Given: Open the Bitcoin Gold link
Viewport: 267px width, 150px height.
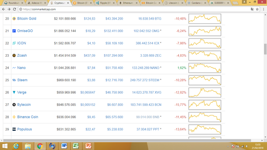Looking at the screenshot, I should pos(27,18).
